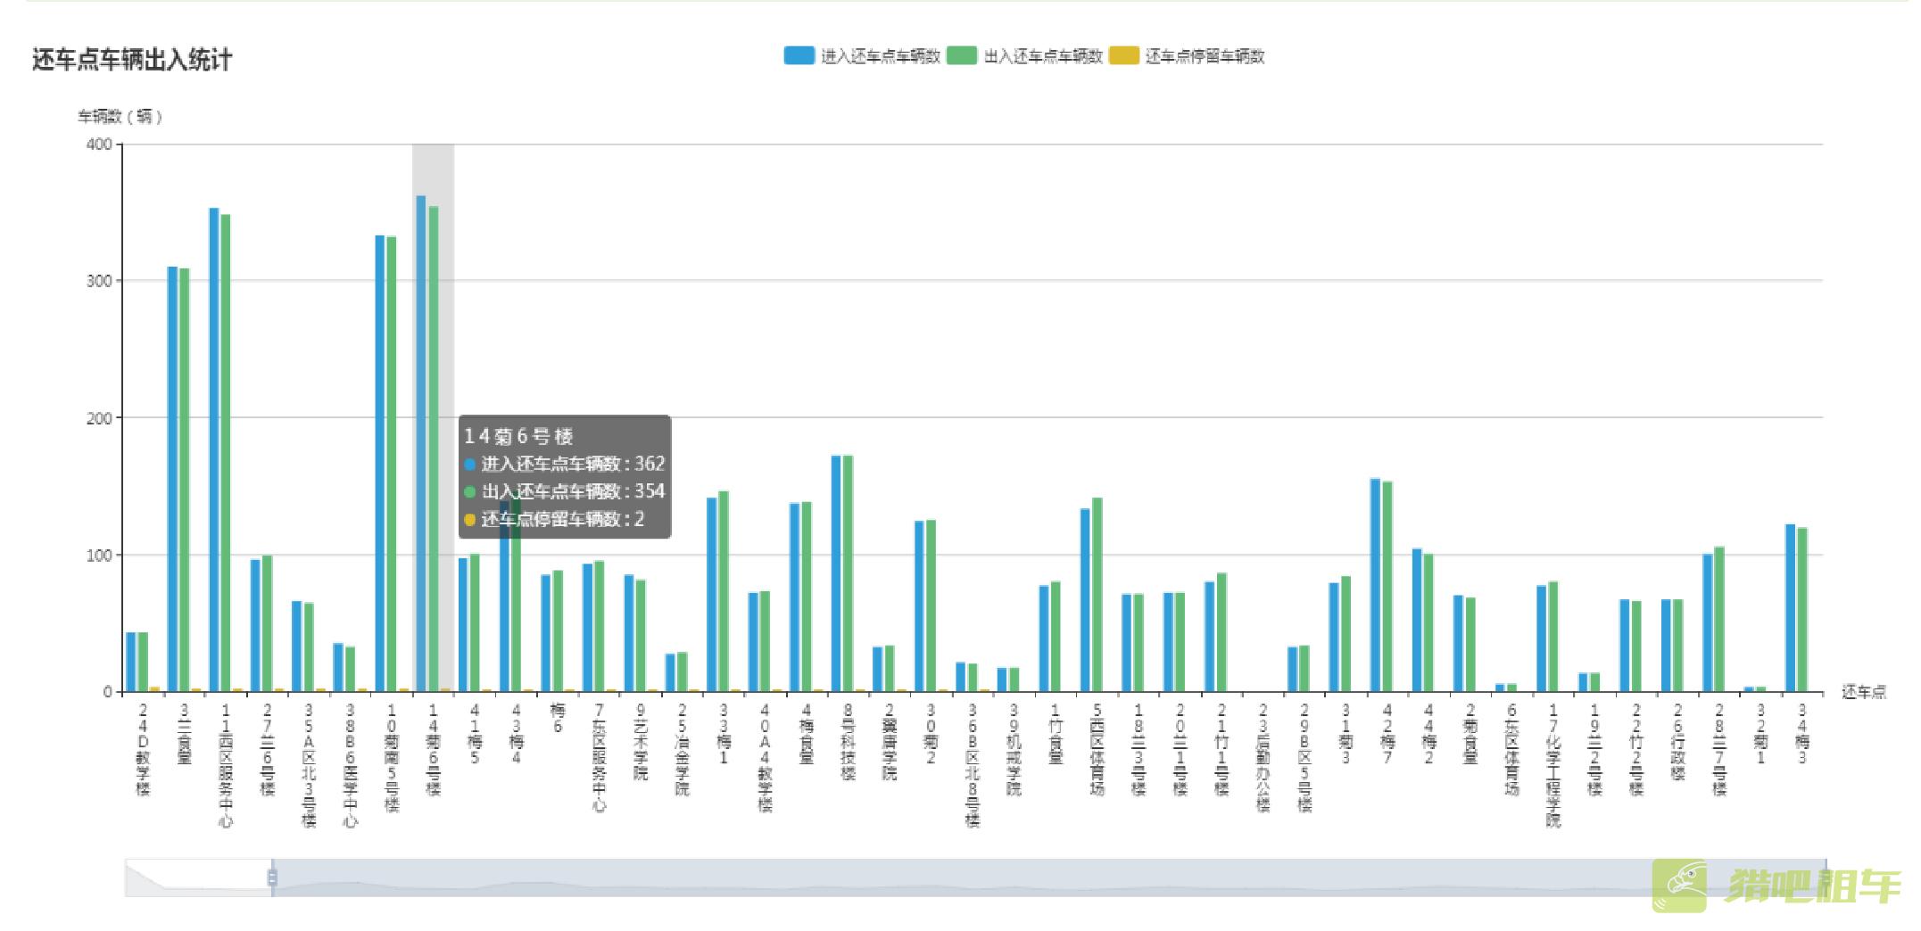
Task: Toggle the 还车点停留车辆数 legend series
Action: pos(1187,56)
